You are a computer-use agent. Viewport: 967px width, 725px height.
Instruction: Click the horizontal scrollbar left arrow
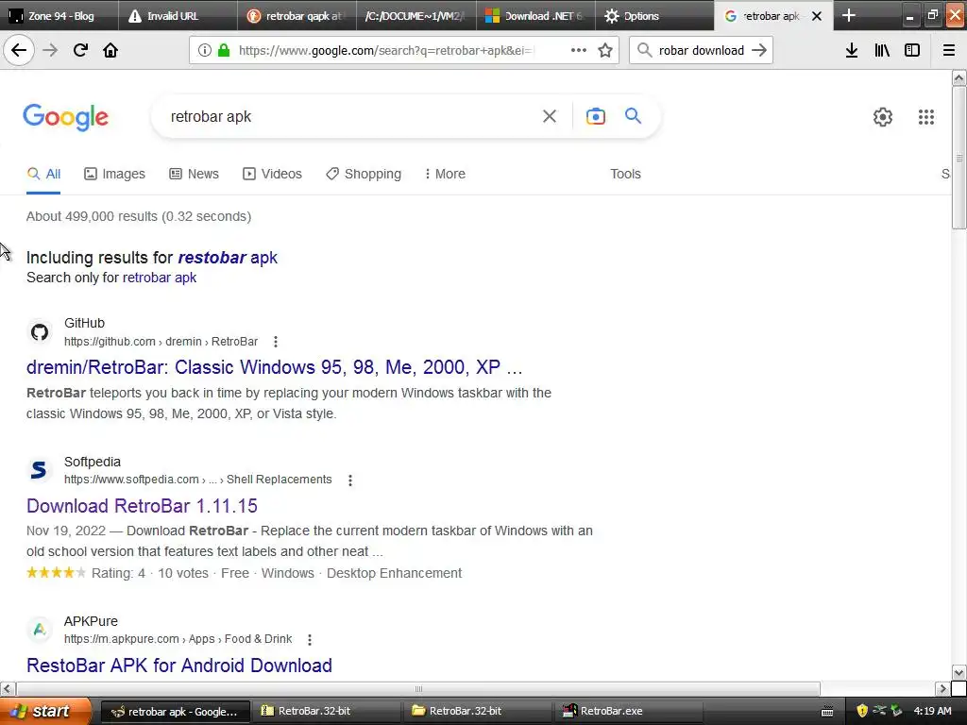[8, 688]
